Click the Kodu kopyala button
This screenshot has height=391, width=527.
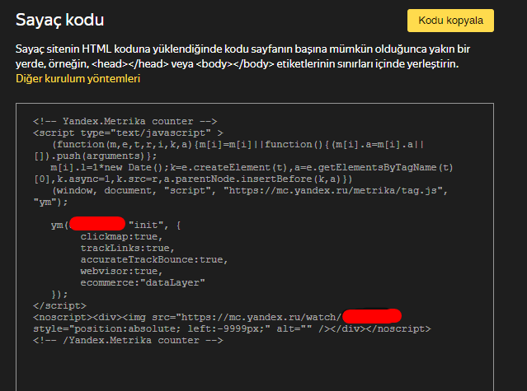(450, 21)
